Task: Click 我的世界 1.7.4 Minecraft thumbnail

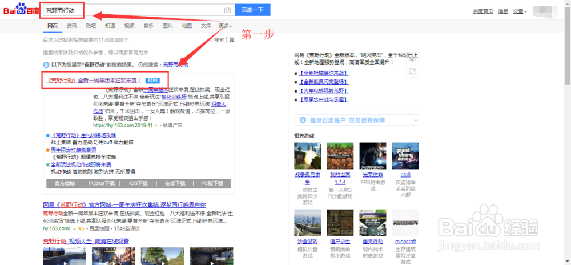Action: tap(340, 156)
